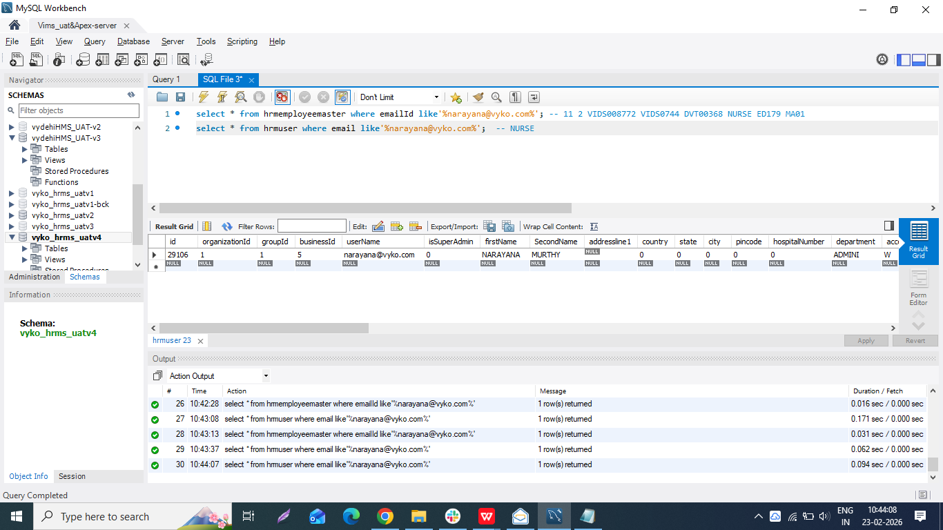The width and height of the screenshot is (943, 530).
Task: Create a new SQL tab icon
Action: tap(17, 60)
